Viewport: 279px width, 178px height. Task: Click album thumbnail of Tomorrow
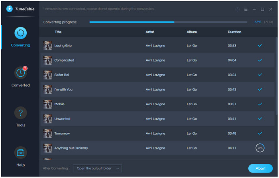tap(47, 133)
